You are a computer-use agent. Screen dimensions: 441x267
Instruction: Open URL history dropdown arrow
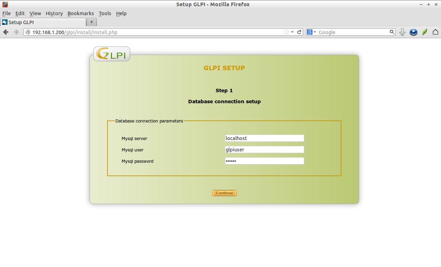tap(292, 32)
